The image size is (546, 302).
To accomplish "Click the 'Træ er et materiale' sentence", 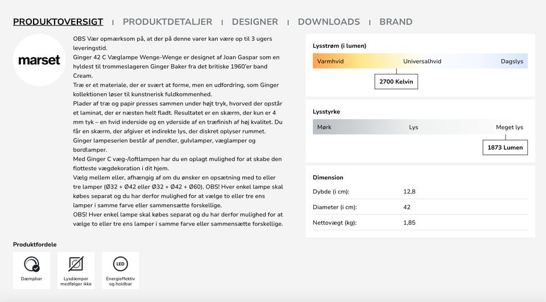I will point(176,90).
